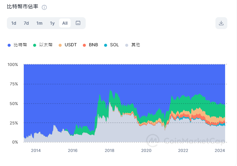Image resolution: width=237 pixels, height=166 pixels.
Task: Open the info tooltip beside 比特幣市佔率
Action: [44, 7]
